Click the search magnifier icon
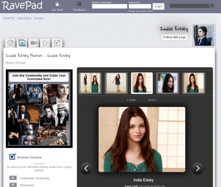The image size is (221, 187). (210, 6)
